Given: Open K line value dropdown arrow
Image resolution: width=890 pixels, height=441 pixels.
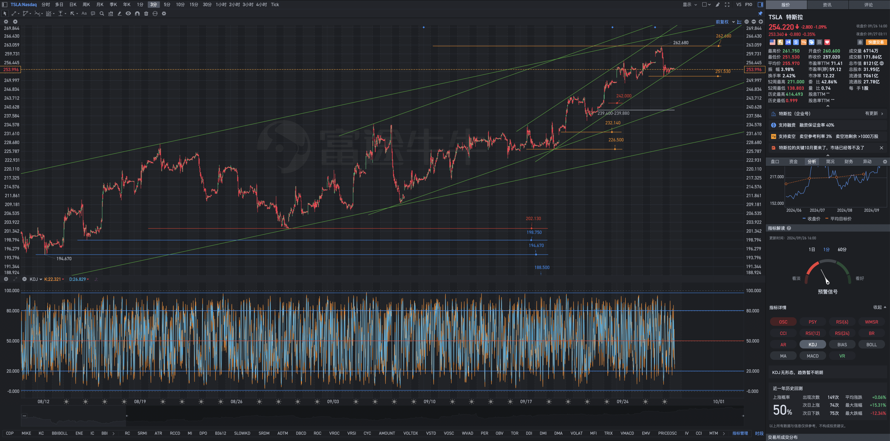Looking at the screenshot, I should 63,279.
